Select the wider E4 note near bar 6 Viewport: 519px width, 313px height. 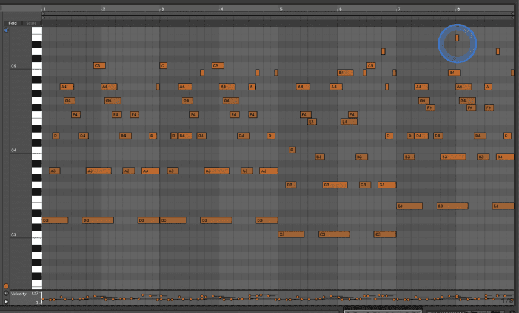tap(349, 122)
